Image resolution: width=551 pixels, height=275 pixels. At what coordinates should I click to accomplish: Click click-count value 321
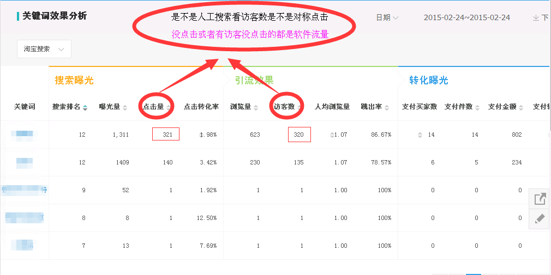(167, 135)
